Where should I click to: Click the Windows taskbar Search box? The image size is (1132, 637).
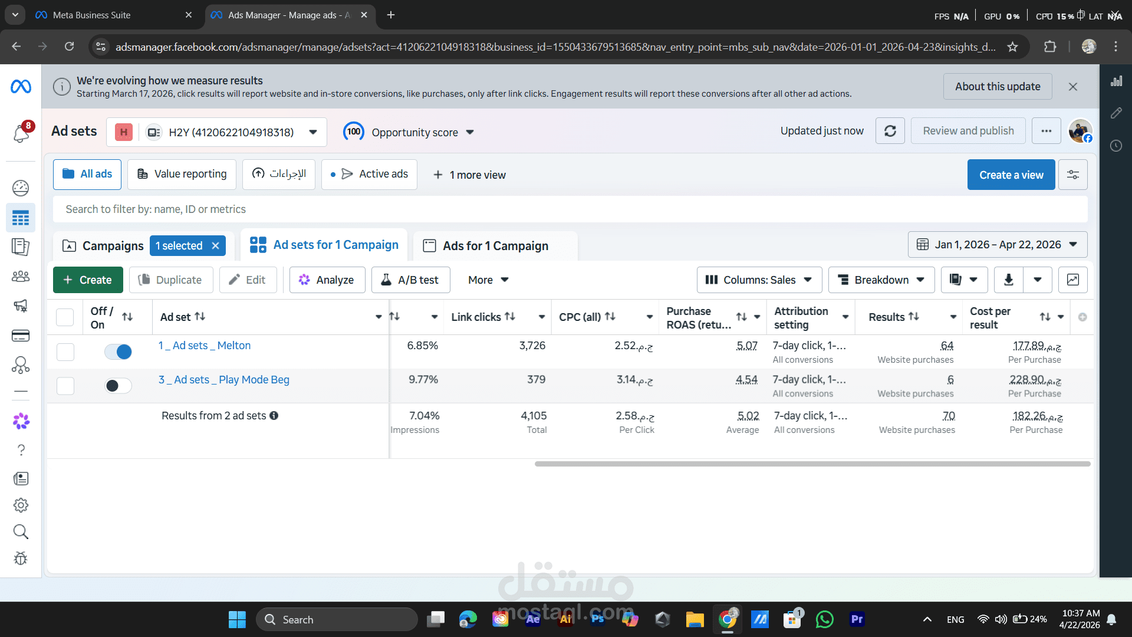[x=337, y=619]
